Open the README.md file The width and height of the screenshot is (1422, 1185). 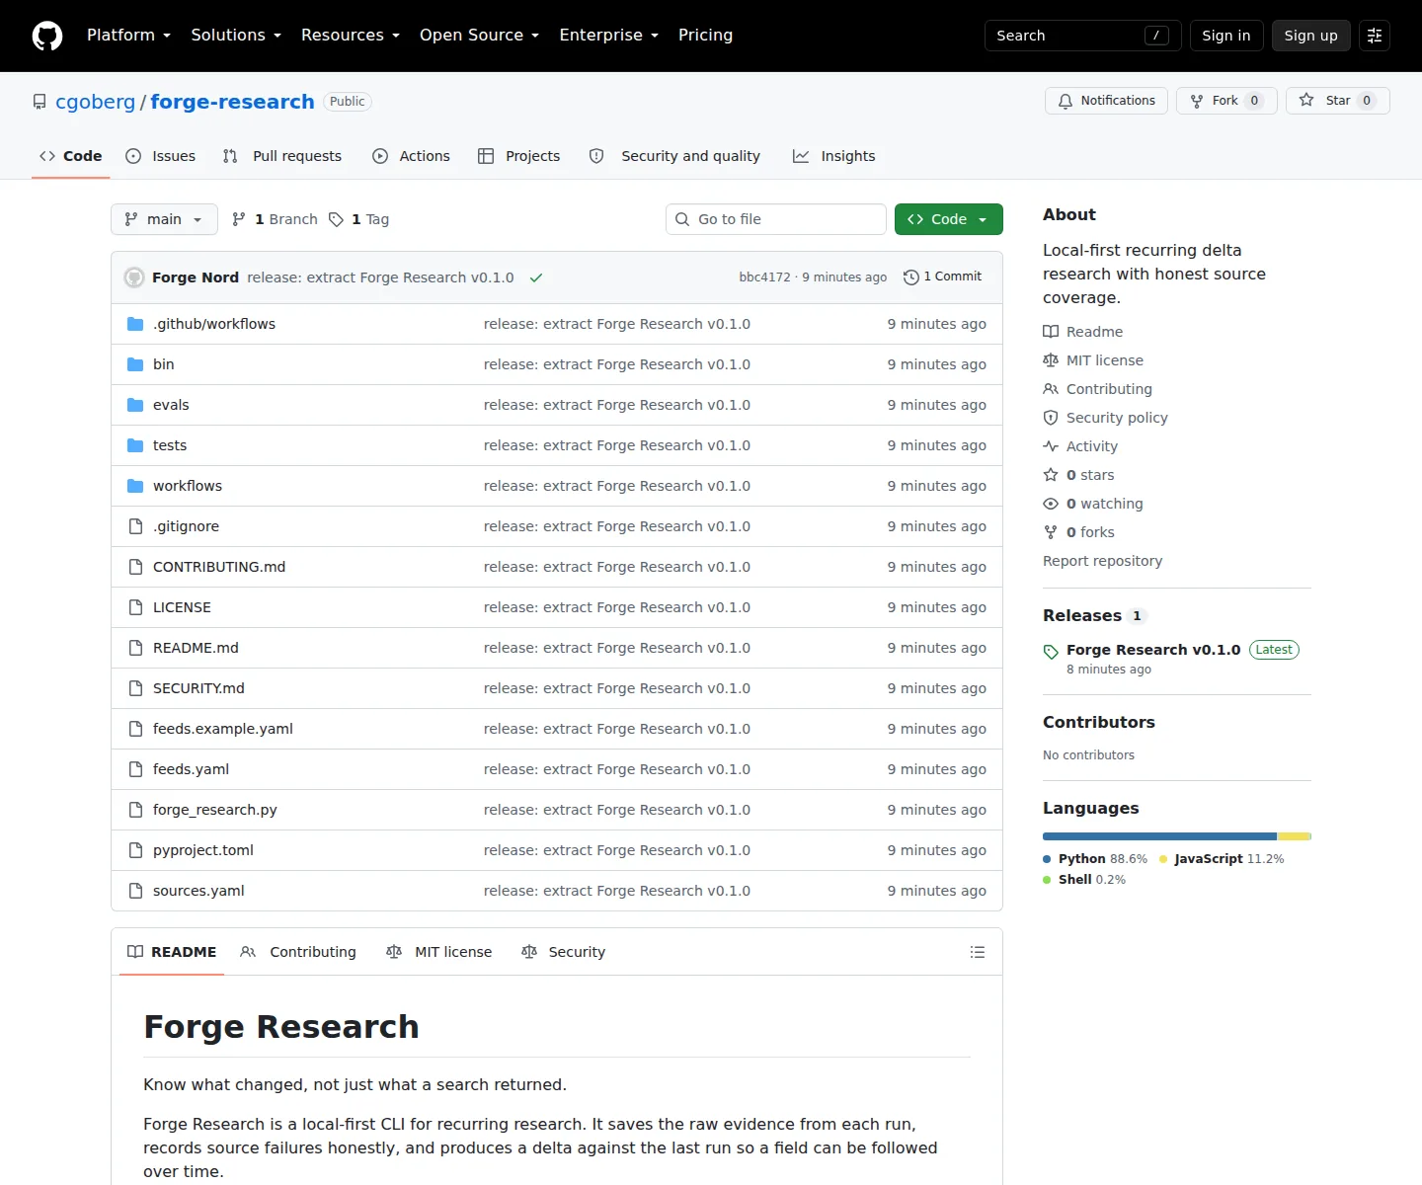click(196, 648)
